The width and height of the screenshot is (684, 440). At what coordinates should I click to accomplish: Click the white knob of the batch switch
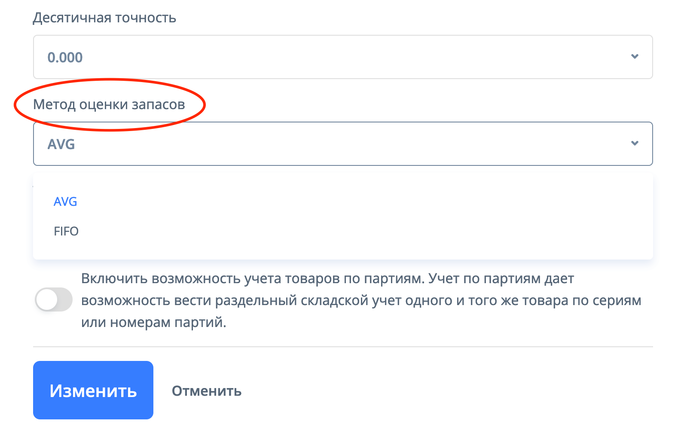(x=47, y=299)
